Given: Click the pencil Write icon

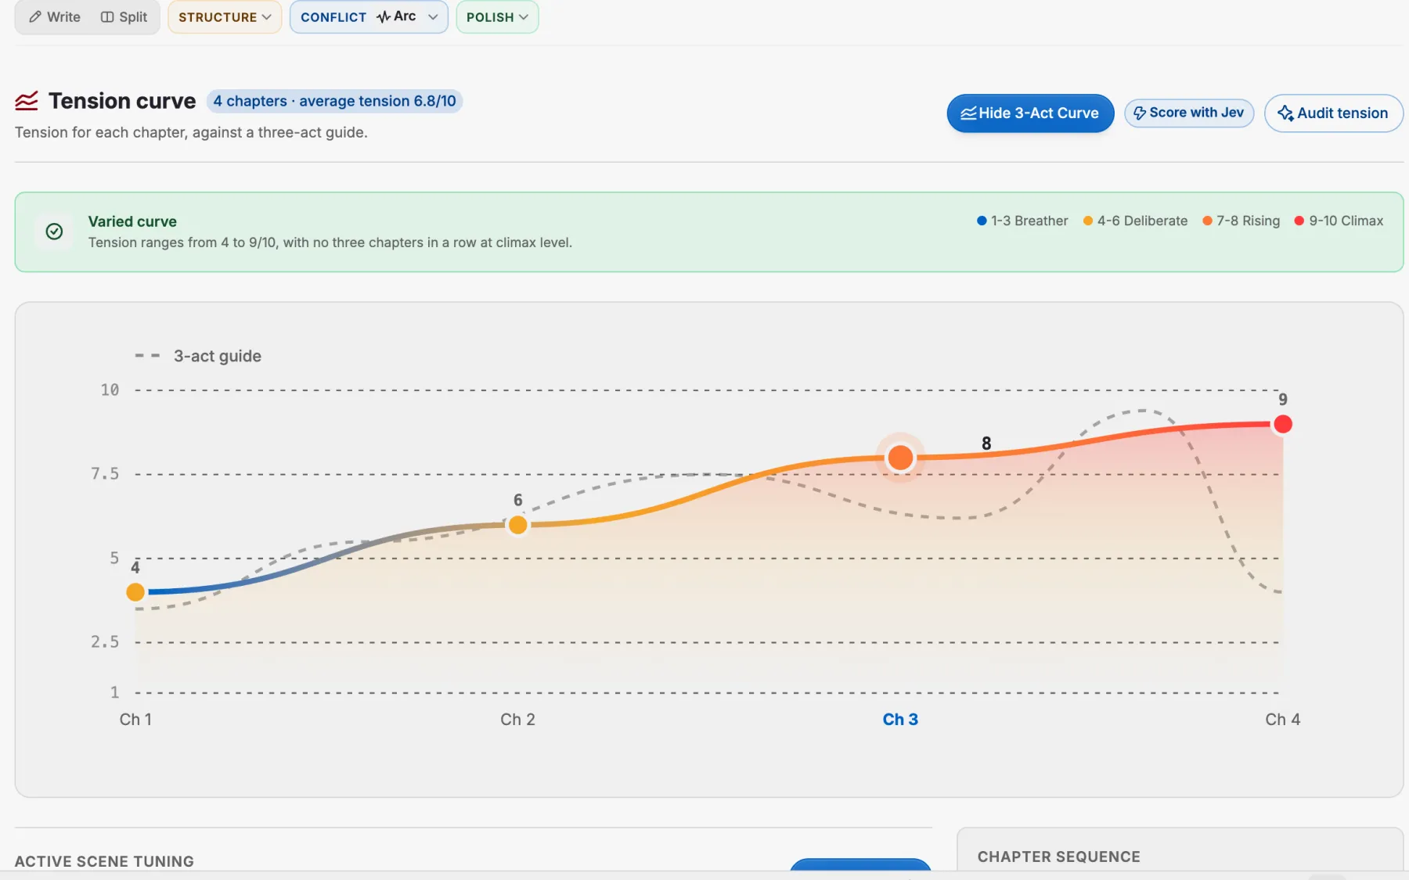Looking at the screenshot, I should [35, 16].
